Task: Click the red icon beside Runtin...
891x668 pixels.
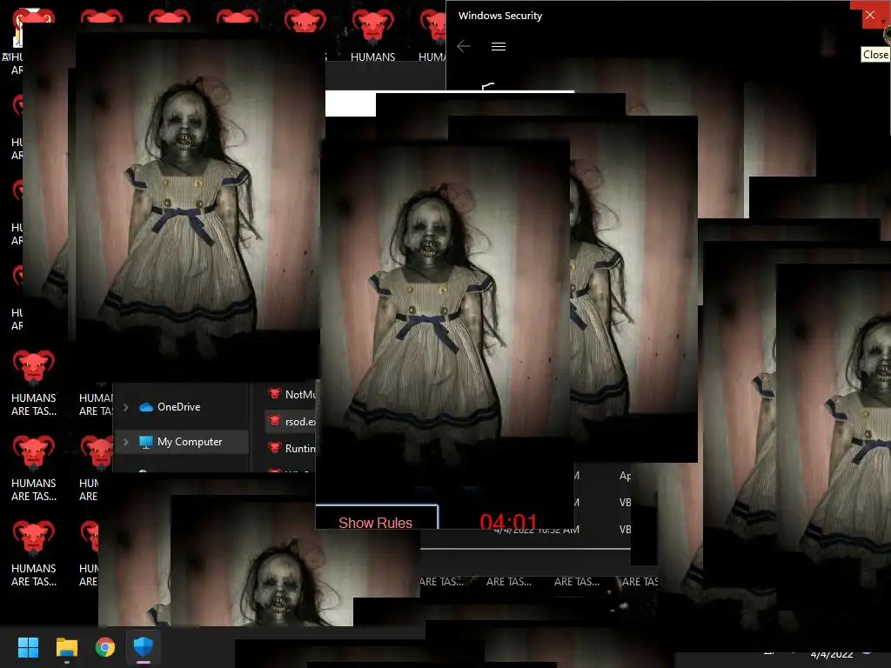Action: pos(275,448)
